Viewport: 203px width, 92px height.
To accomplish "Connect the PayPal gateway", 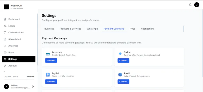I will click(x=51, y=82).
